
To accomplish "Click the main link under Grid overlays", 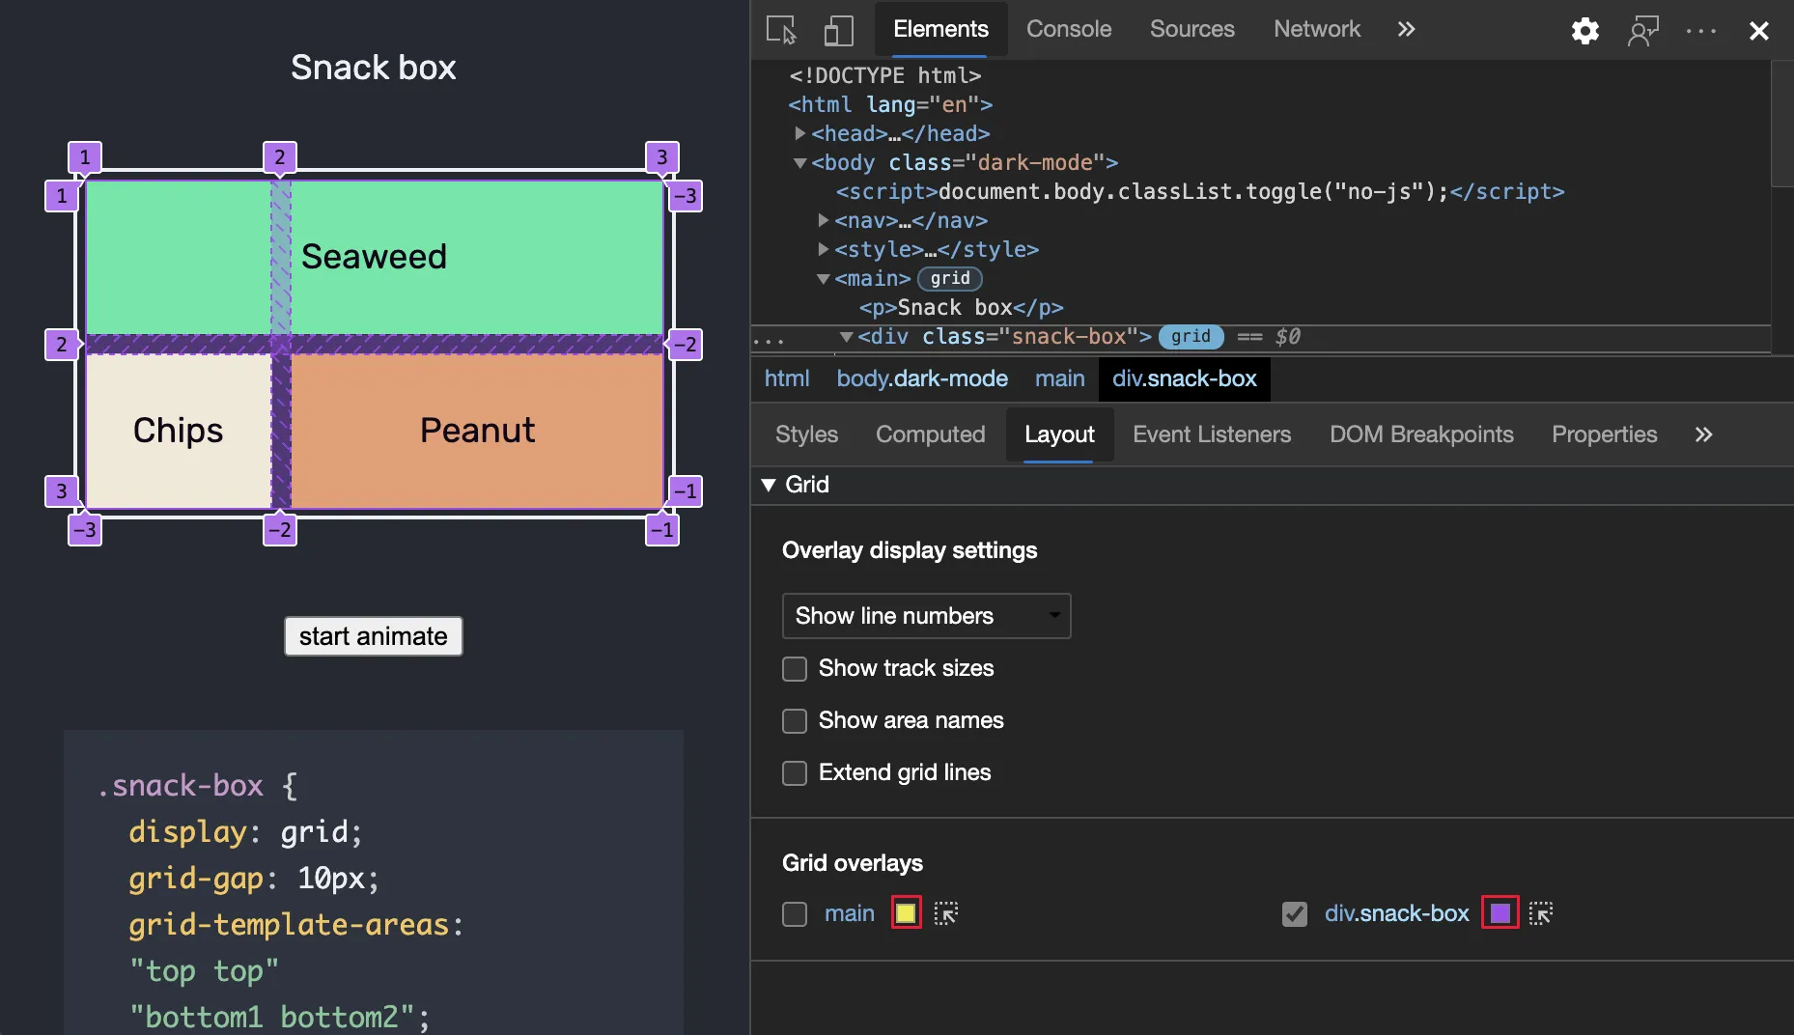I will coord(849,913).
